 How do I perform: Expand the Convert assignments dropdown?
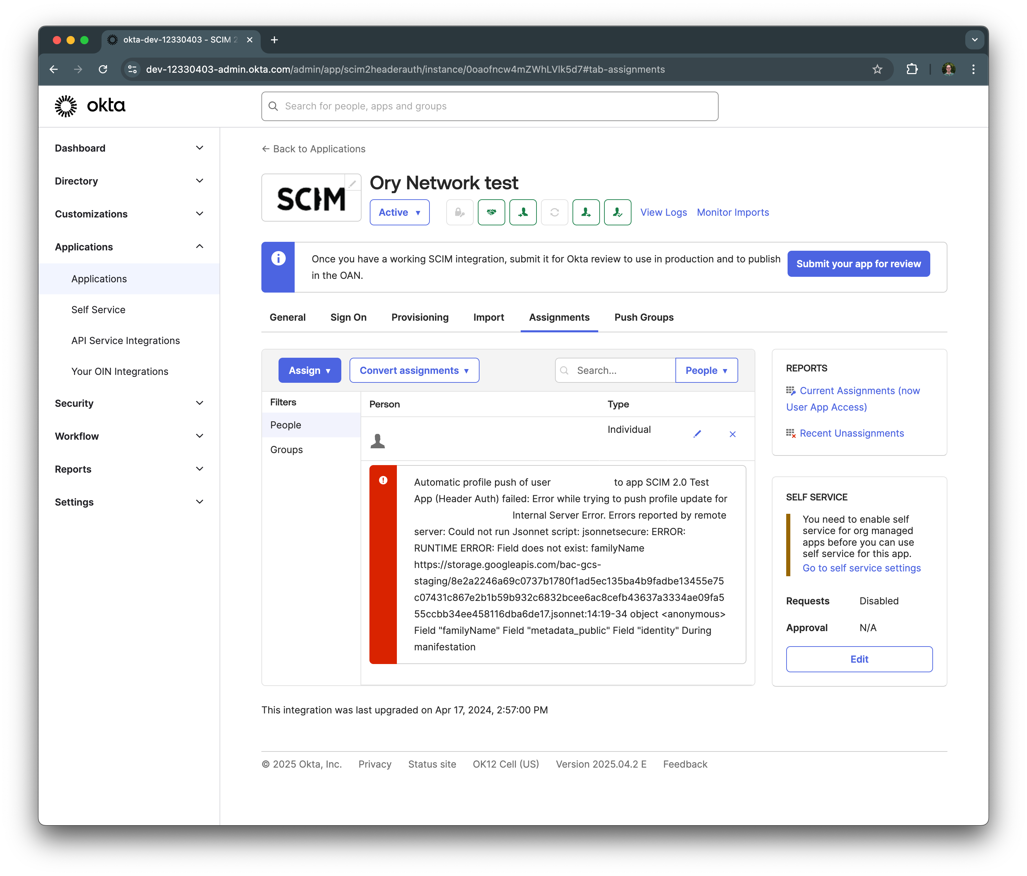coord(414,370)
